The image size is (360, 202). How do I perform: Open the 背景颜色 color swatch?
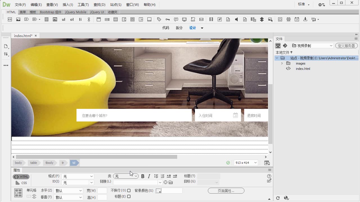coord(158,190)
